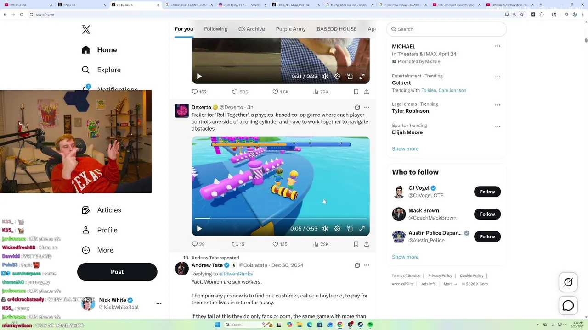Open Articles in the sidebar

click(102, 210)
